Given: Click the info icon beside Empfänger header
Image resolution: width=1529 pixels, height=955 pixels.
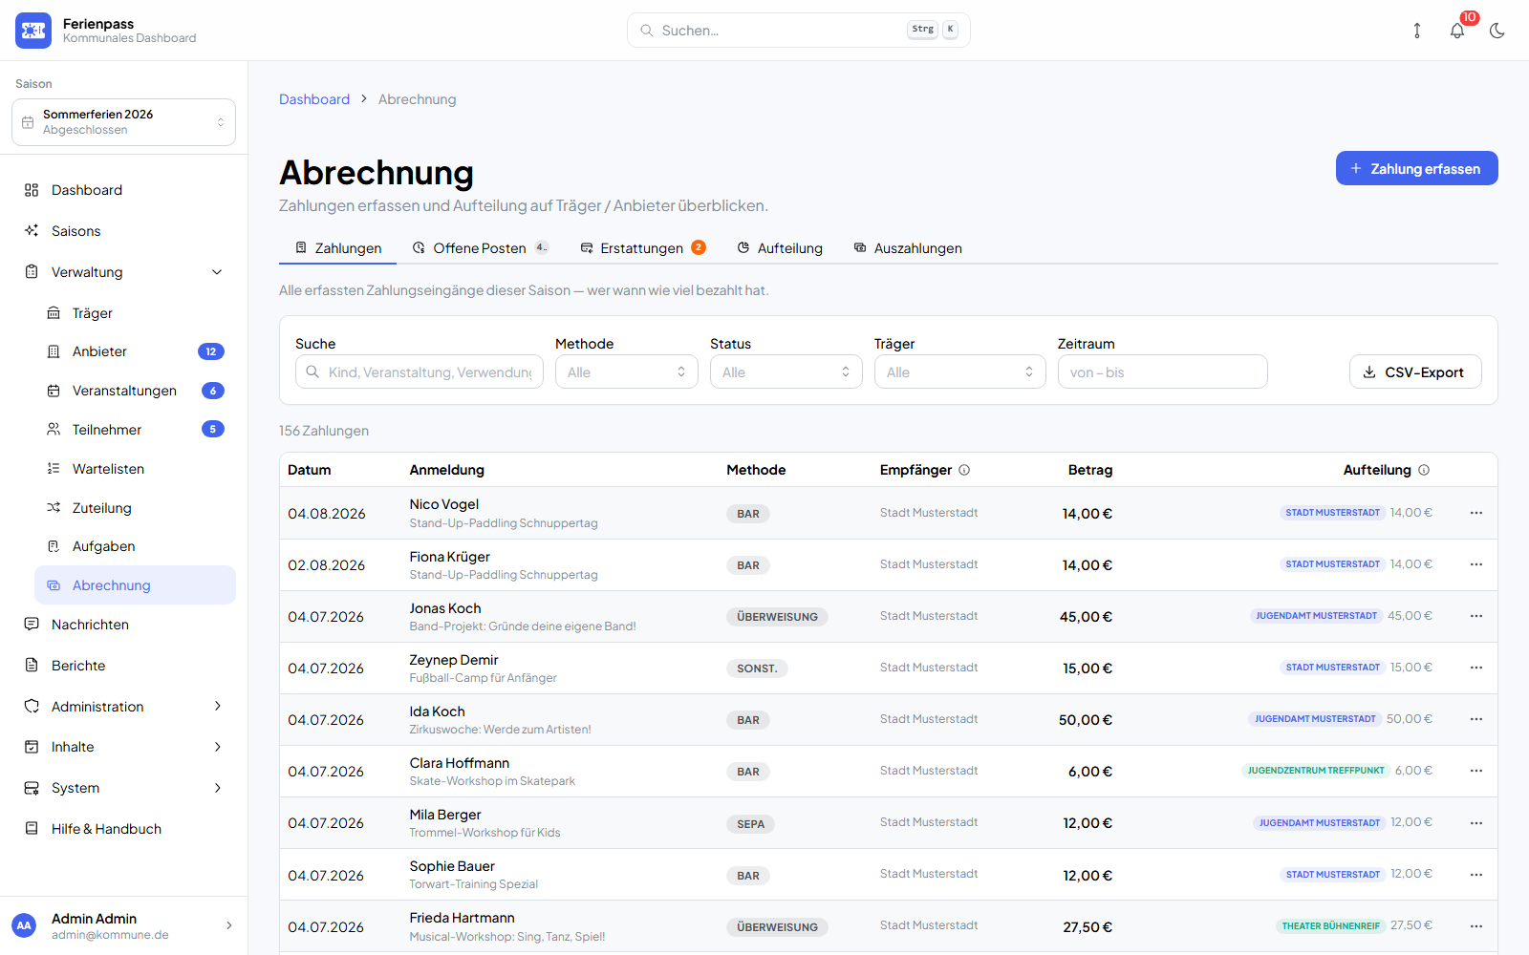Looking at the screenshot, I should tap(964, 470).
